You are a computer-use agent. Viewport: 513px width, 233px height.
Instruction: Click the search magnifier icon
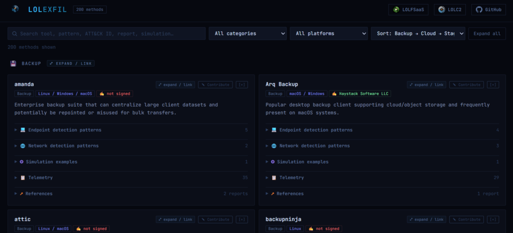15,33
